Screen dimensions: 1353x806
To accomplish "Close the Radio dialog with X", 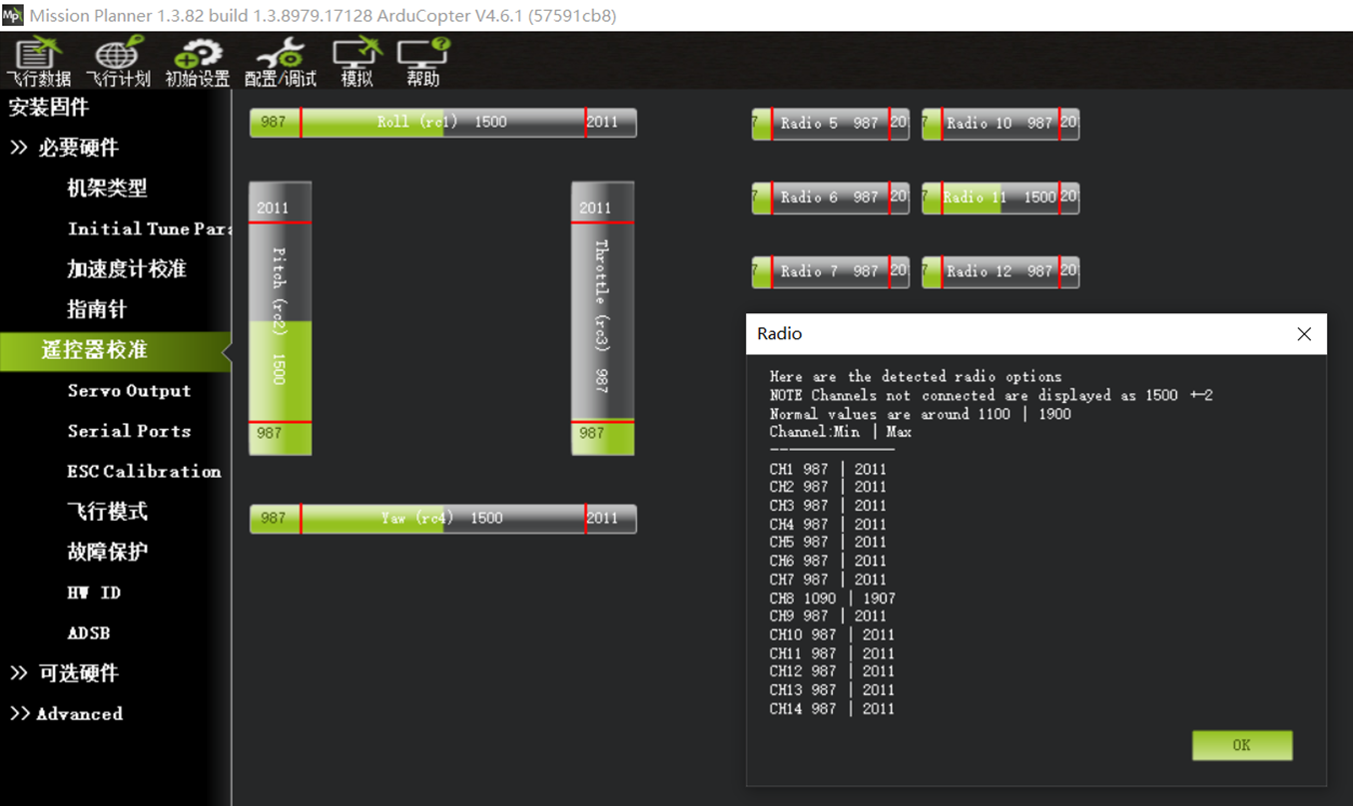I will [1303, 334].
